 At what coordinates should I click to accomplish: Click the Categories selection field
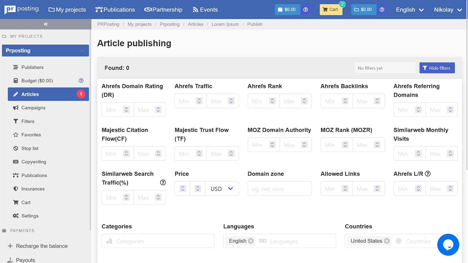point(158,241)
